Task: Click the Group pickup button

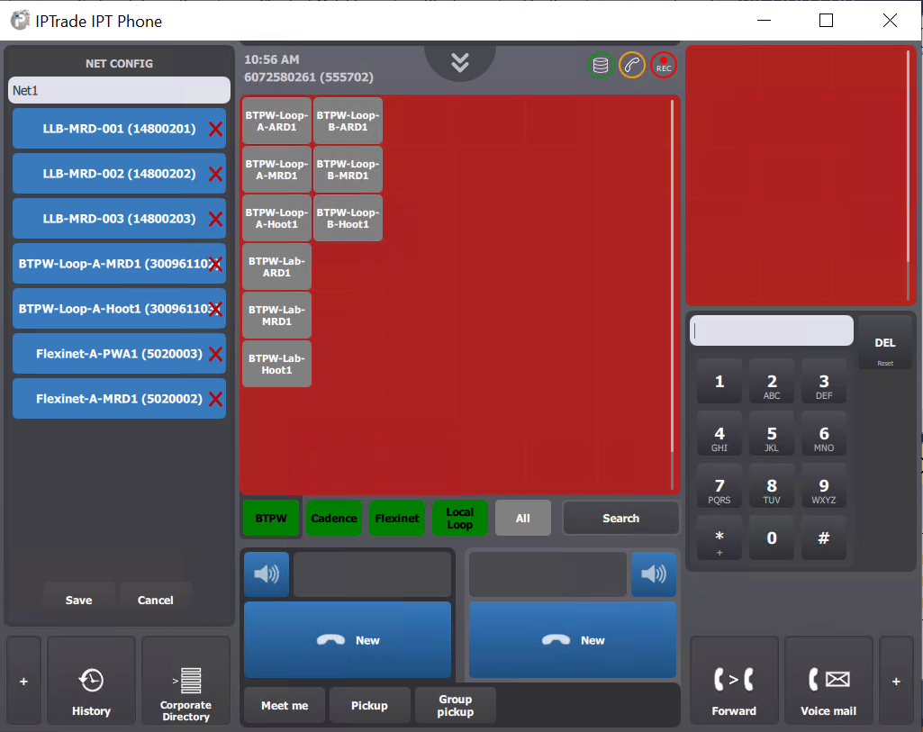Action: (x=456, y=705)
